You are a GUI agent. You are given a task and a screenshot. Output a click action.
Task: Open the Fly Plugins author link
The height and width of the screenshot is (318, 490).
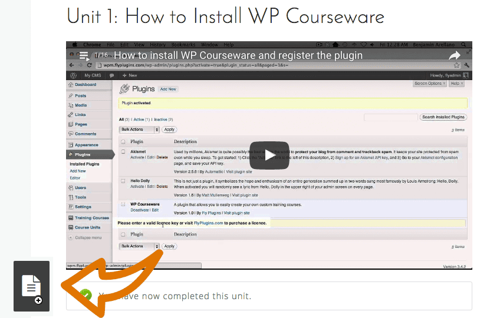coord(211,213)
